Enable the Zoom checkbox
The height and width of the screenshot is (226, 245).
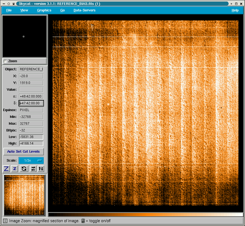click(5, 61)
